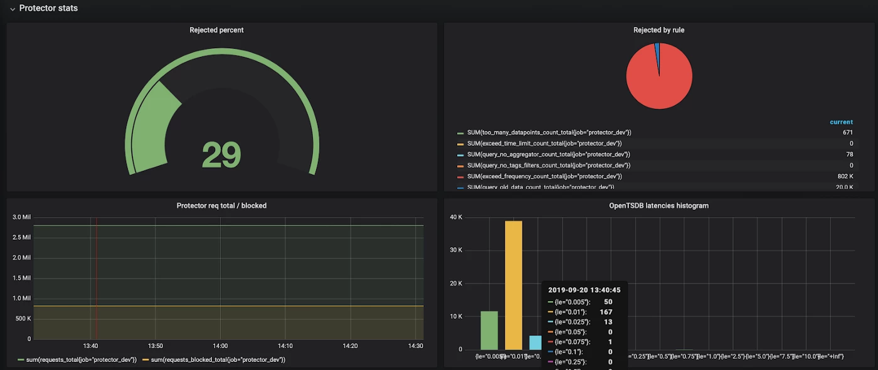Screen dimensions: 878x370
Task: Open yellow color swatch of exceed_time_limit series
Action: [460, 144]
